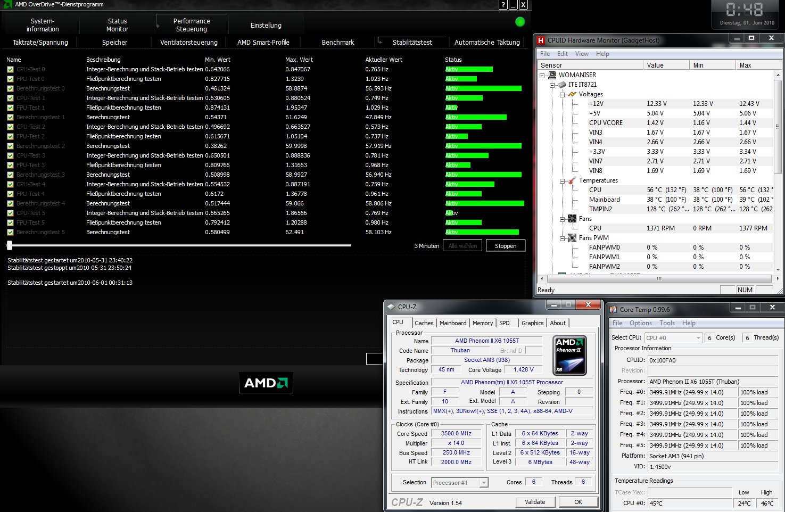Click the CPUID Hardware Monitor title bar icon

pos(541,40)
